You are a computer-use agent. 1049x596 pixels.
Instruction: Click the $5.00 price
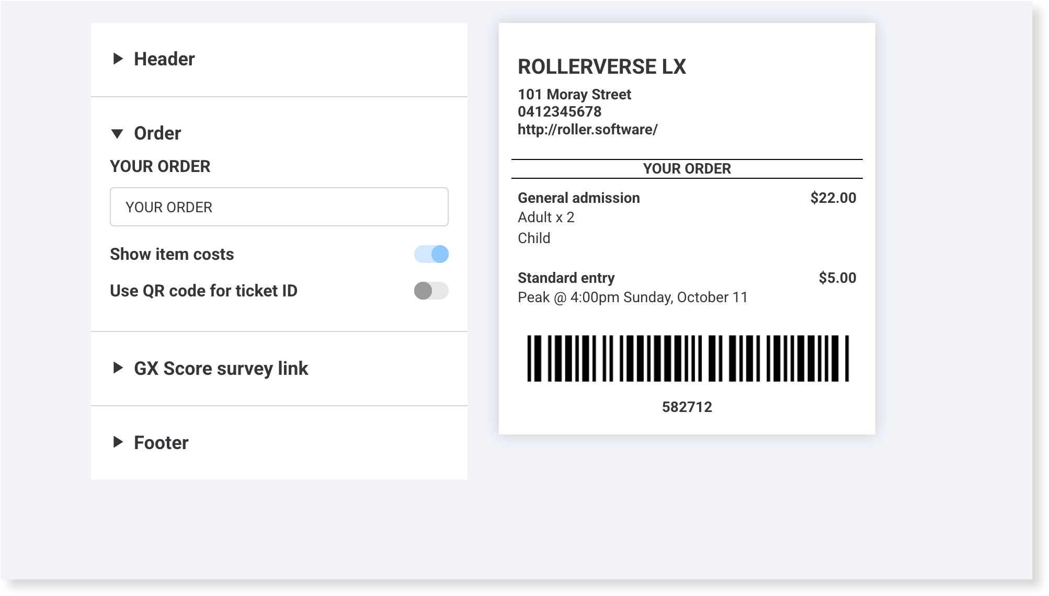(x=838, y=278)
